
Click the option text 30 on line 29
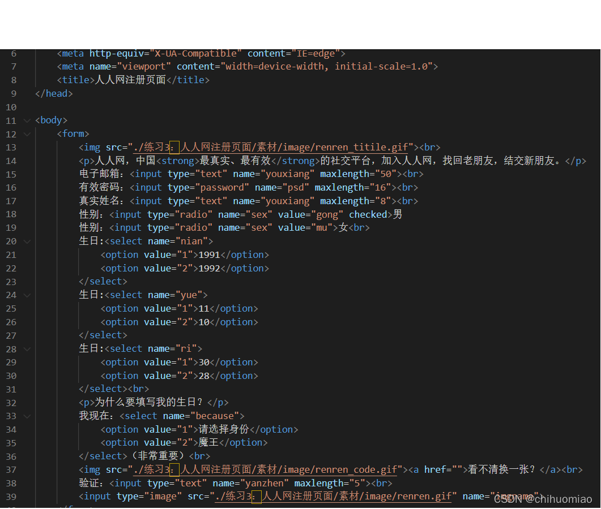(x=204, y=363)
